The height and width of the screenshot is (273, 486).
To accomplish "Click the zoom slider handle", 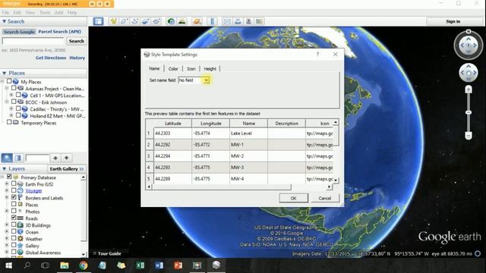I will pyautogui.click(x=469, y=112).
